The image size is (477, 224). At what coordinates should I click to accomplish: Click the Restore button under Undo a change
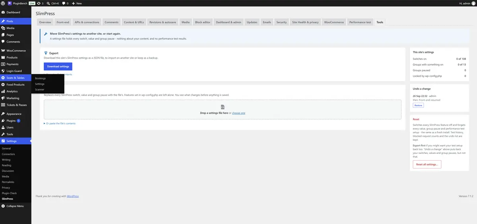click(418, 105)
